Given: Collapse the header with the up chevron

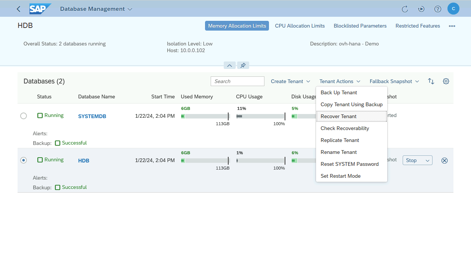Looking at the screenshot, I should (x=229, y=66).
